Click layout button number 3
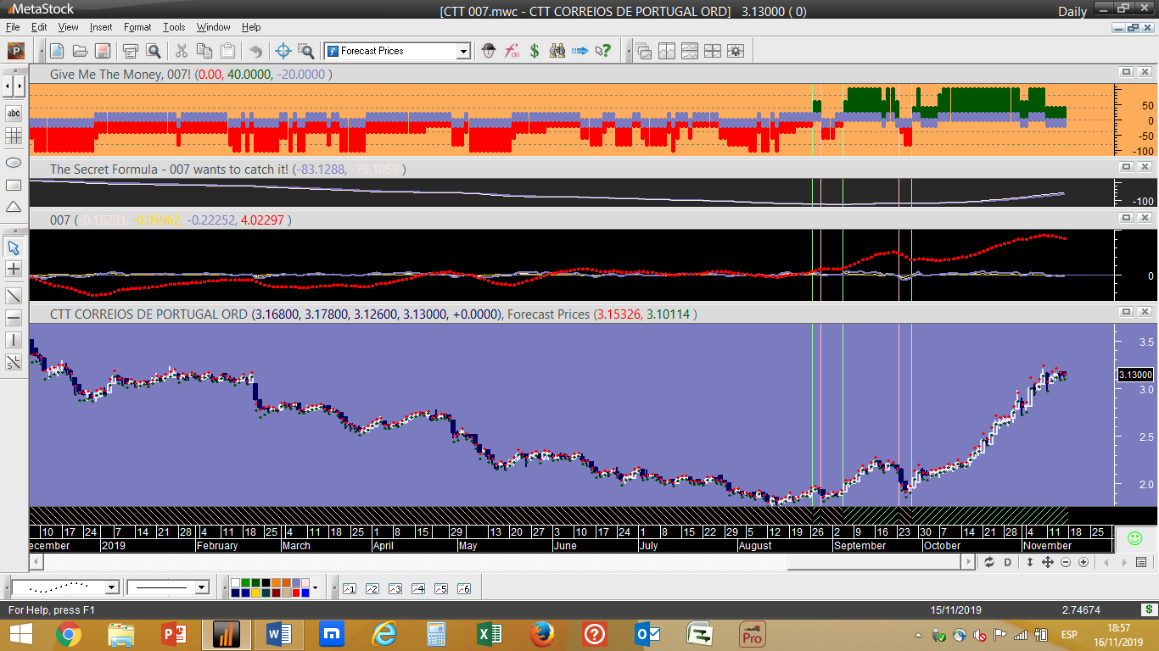The image size is (1159, 651). (395, 588)
